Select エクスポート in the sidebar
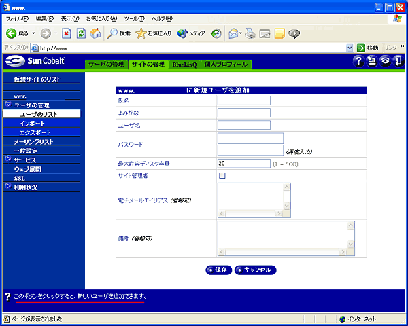 35,132
